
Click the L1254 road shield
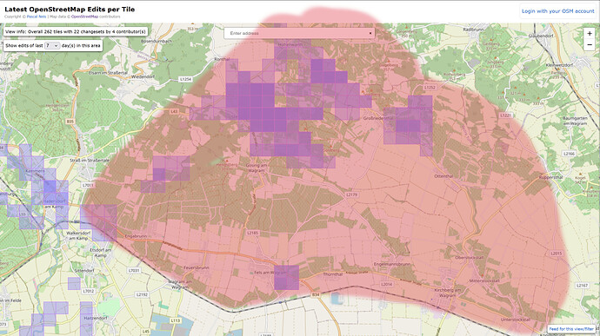pos(185,79)
